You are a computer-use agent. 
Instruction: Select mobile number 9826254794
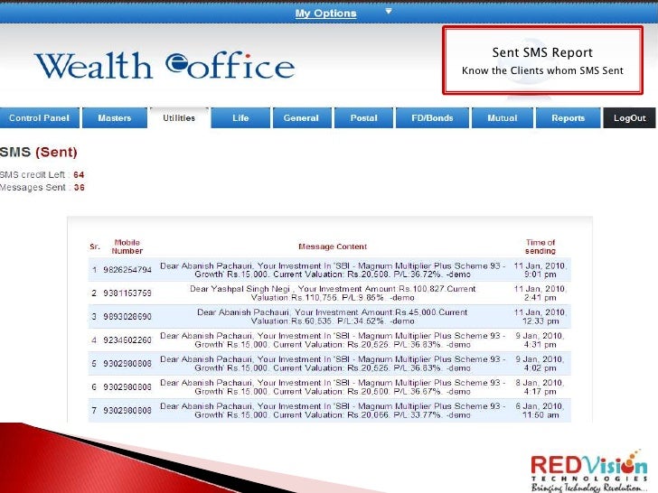point(127,270)
